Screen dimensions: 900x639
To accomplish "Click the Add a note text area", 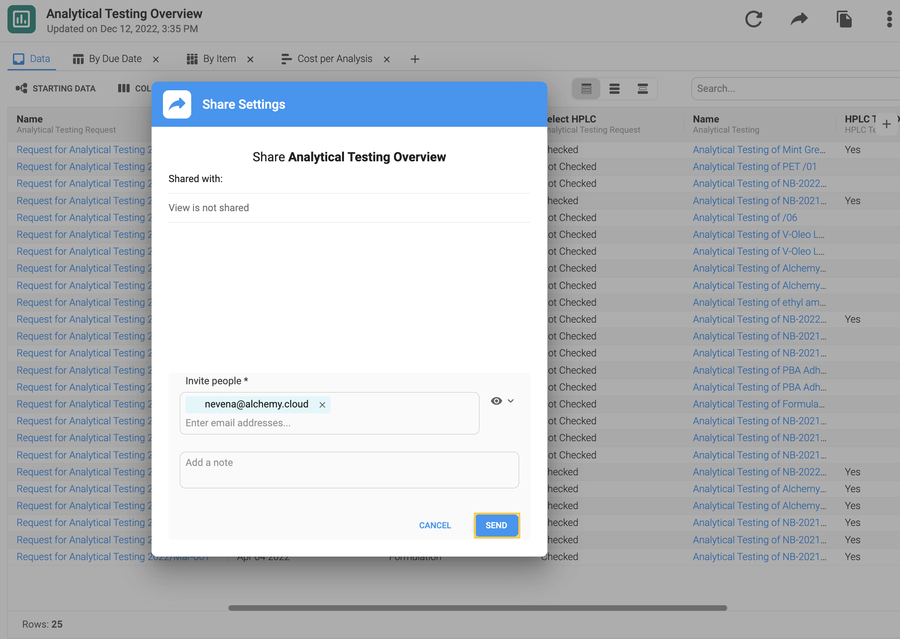I will pos(349,470).
